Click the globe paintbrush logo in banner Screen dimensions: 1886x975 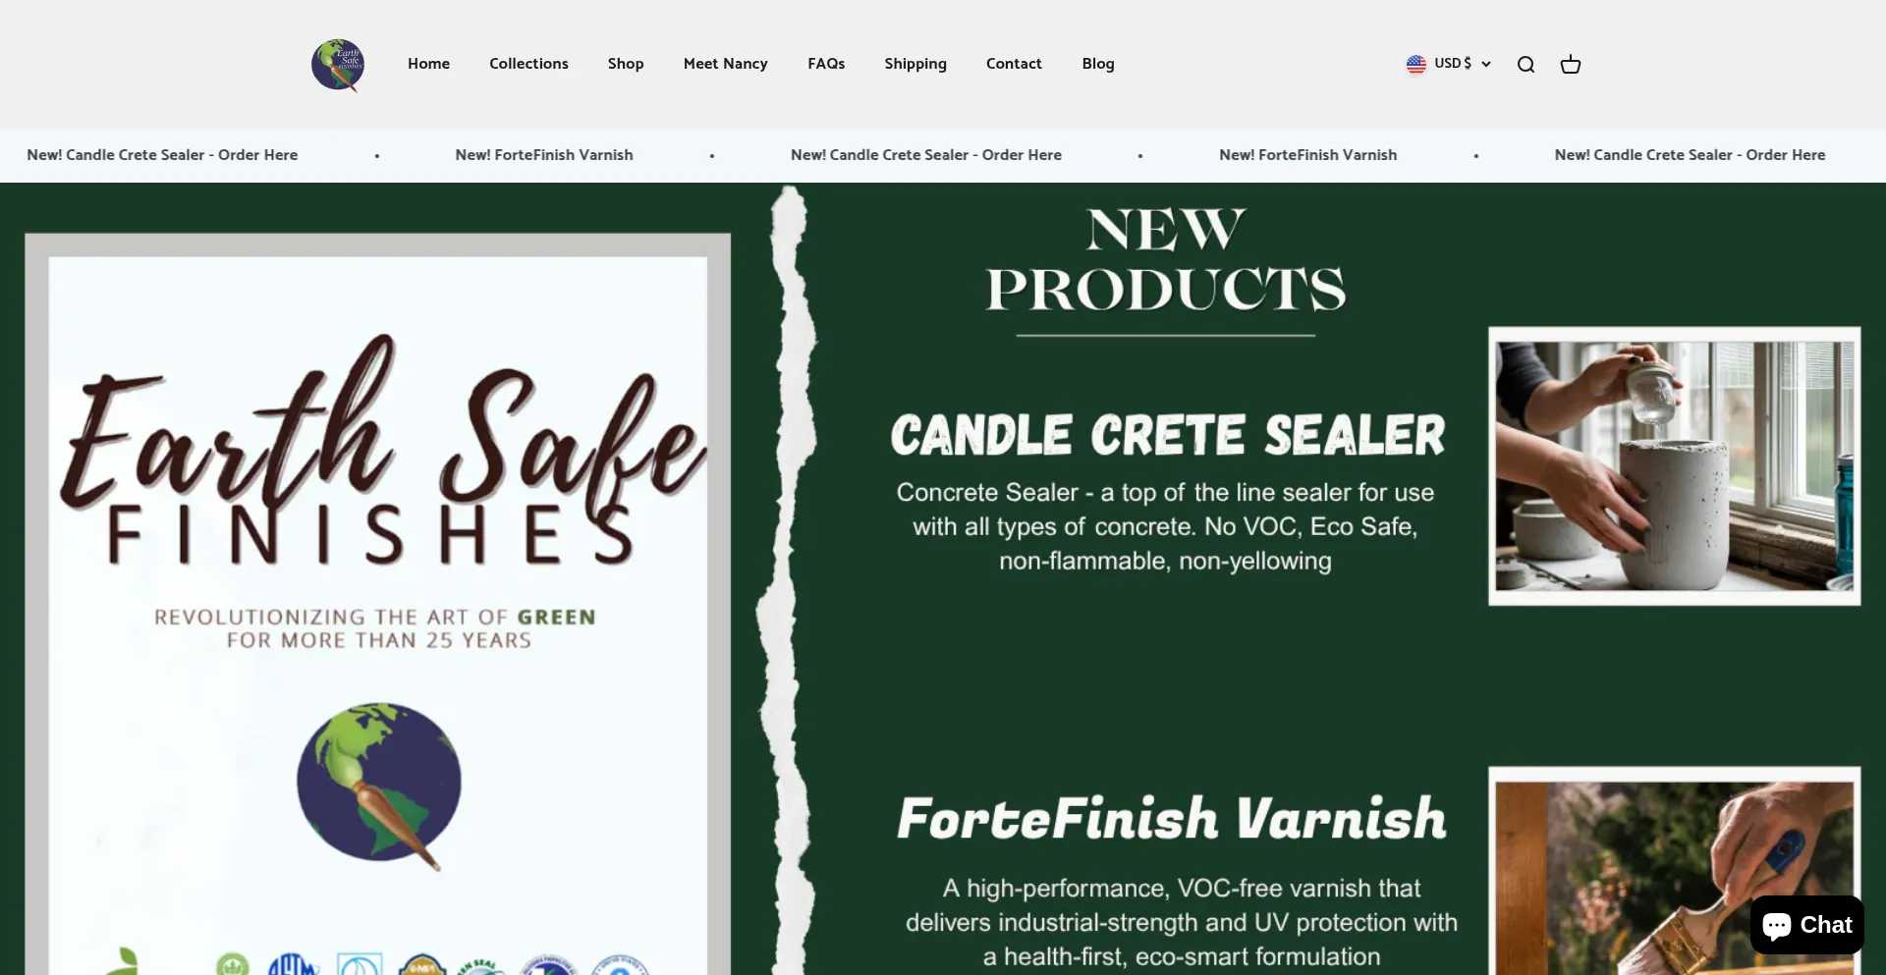click(379, 785)
